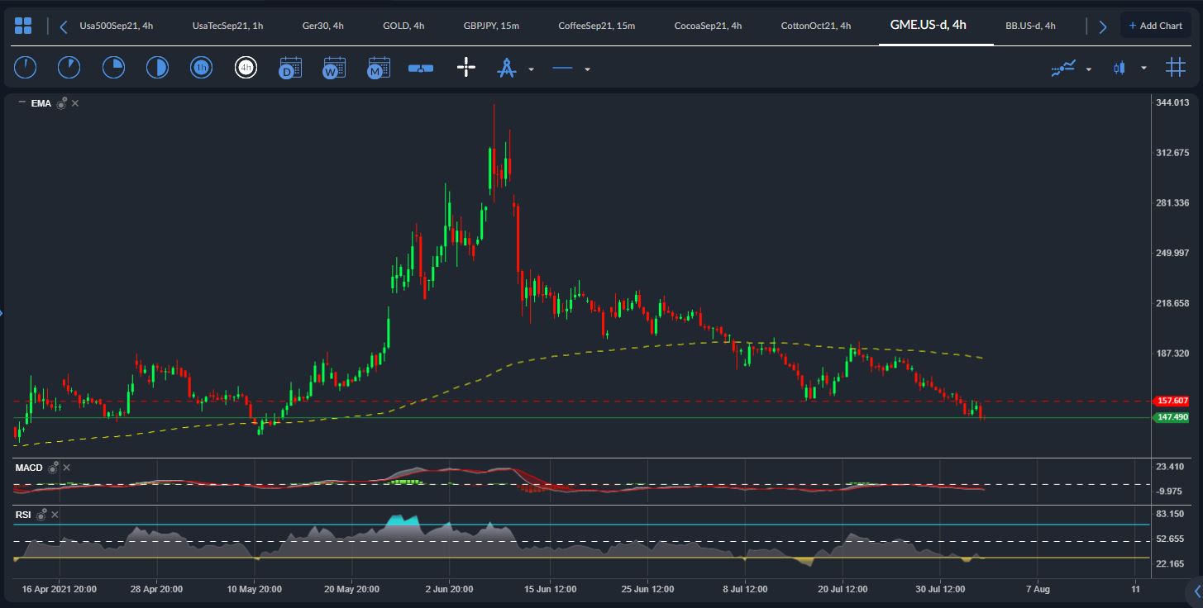This screenshot has height=608, width=1203.
Task: Click the indicators icon in toolbar
Action: click(1063, 69)
